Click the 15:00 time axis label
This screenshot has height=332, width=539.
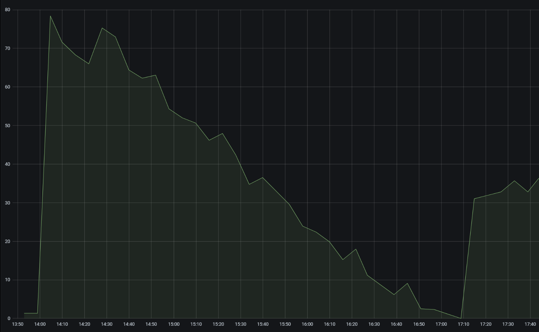(x=173, y=324)
